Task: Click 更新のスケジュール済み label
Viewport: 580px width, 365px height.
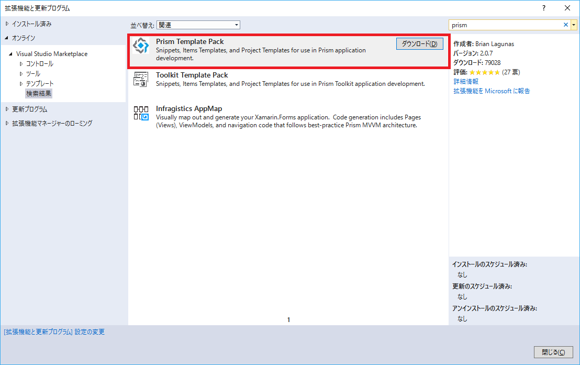Action: tap(482, 286)
